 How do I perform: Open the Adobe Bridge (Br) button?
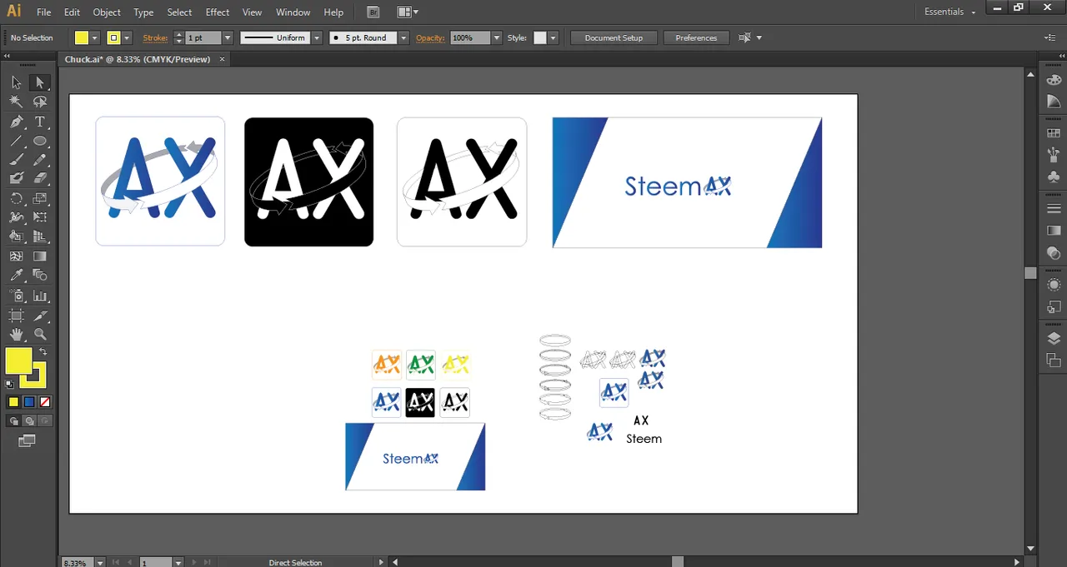[373, 12]
